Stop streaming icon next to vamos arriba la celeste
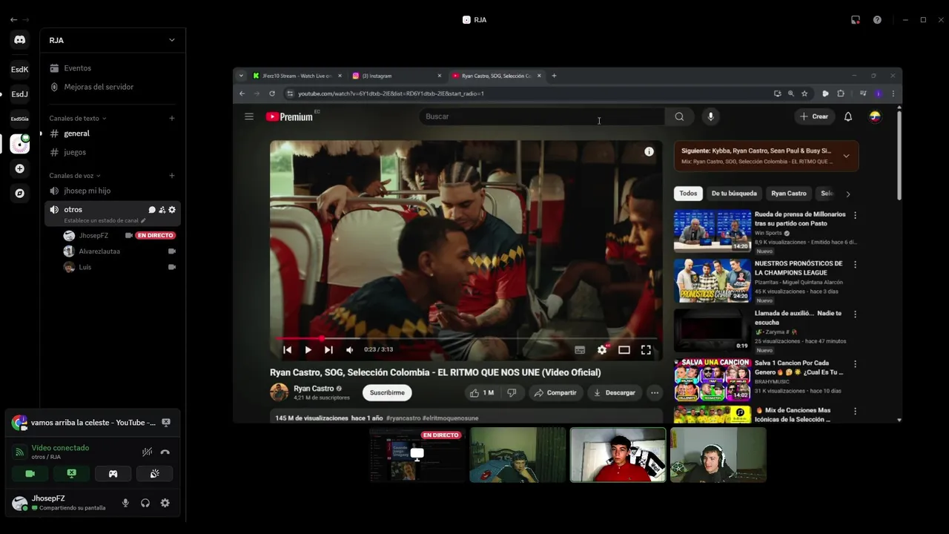949x534 pixels. click(x=166, y=422)
